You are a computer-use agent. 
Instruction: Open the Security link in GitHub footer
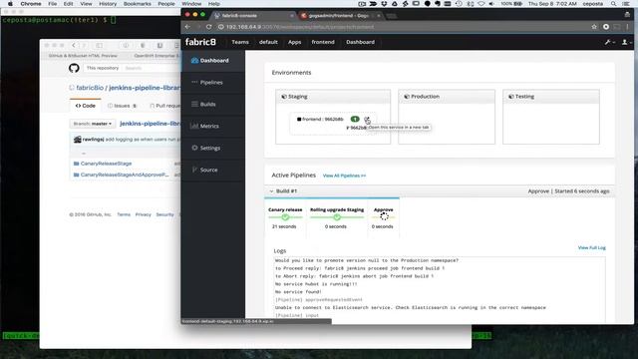pyautogui.click(x=164, y=214)
